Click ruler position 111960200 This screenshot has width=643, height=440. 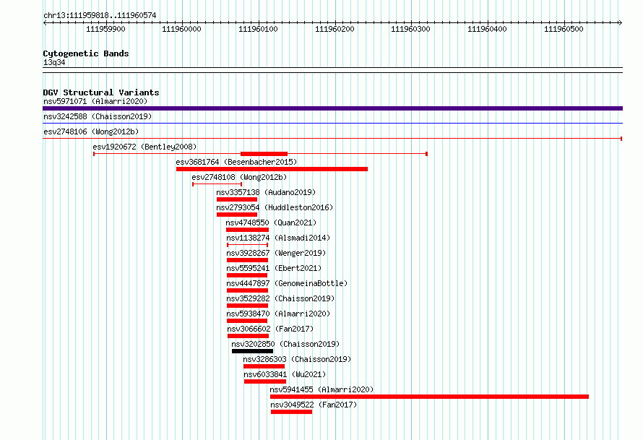335,29
